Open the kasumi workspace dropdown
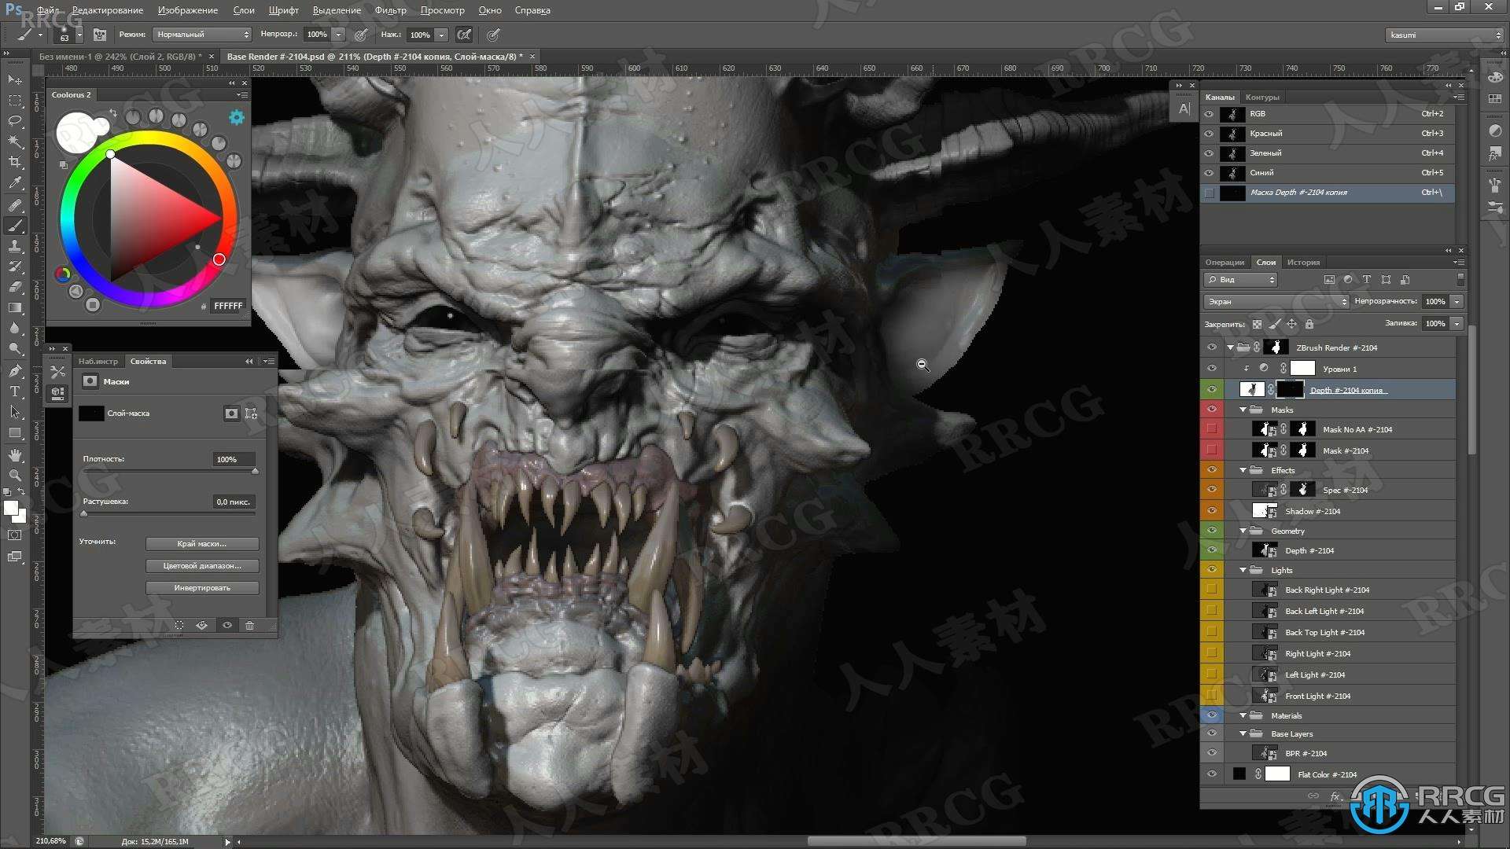This screenshot has height=849, width=1510. [x=1444, y=35]
